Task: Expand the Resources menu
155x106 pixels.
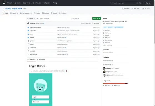Action: (x=27, y=3)
